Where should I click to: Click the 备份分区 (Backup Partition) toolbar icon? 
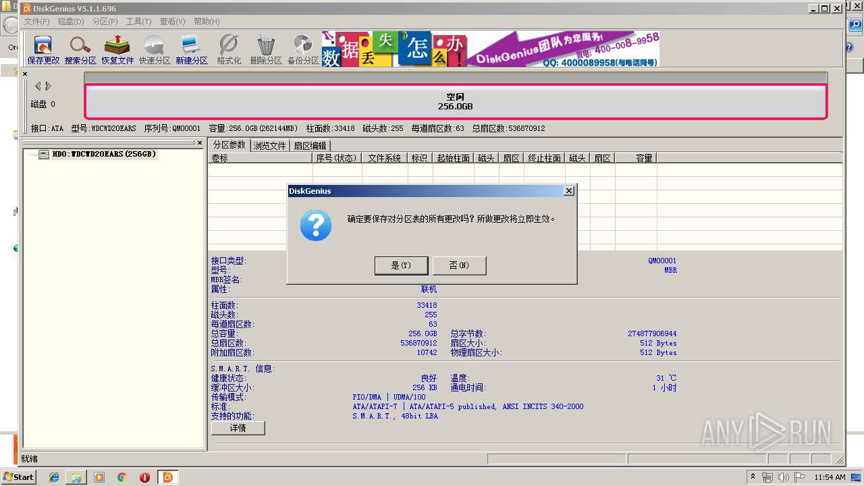(x=303, y=49)
